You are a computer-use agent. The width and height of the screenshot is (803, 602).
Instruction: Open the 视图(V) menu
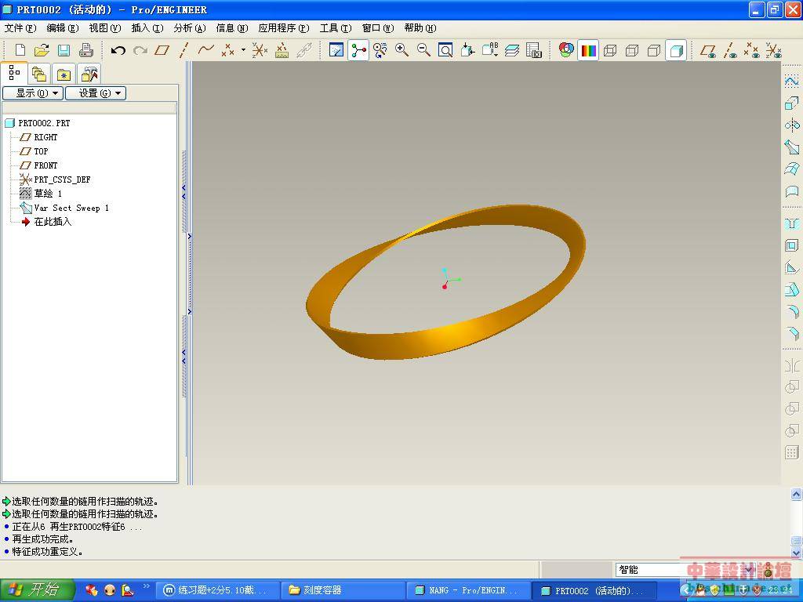tap(105, 28)
